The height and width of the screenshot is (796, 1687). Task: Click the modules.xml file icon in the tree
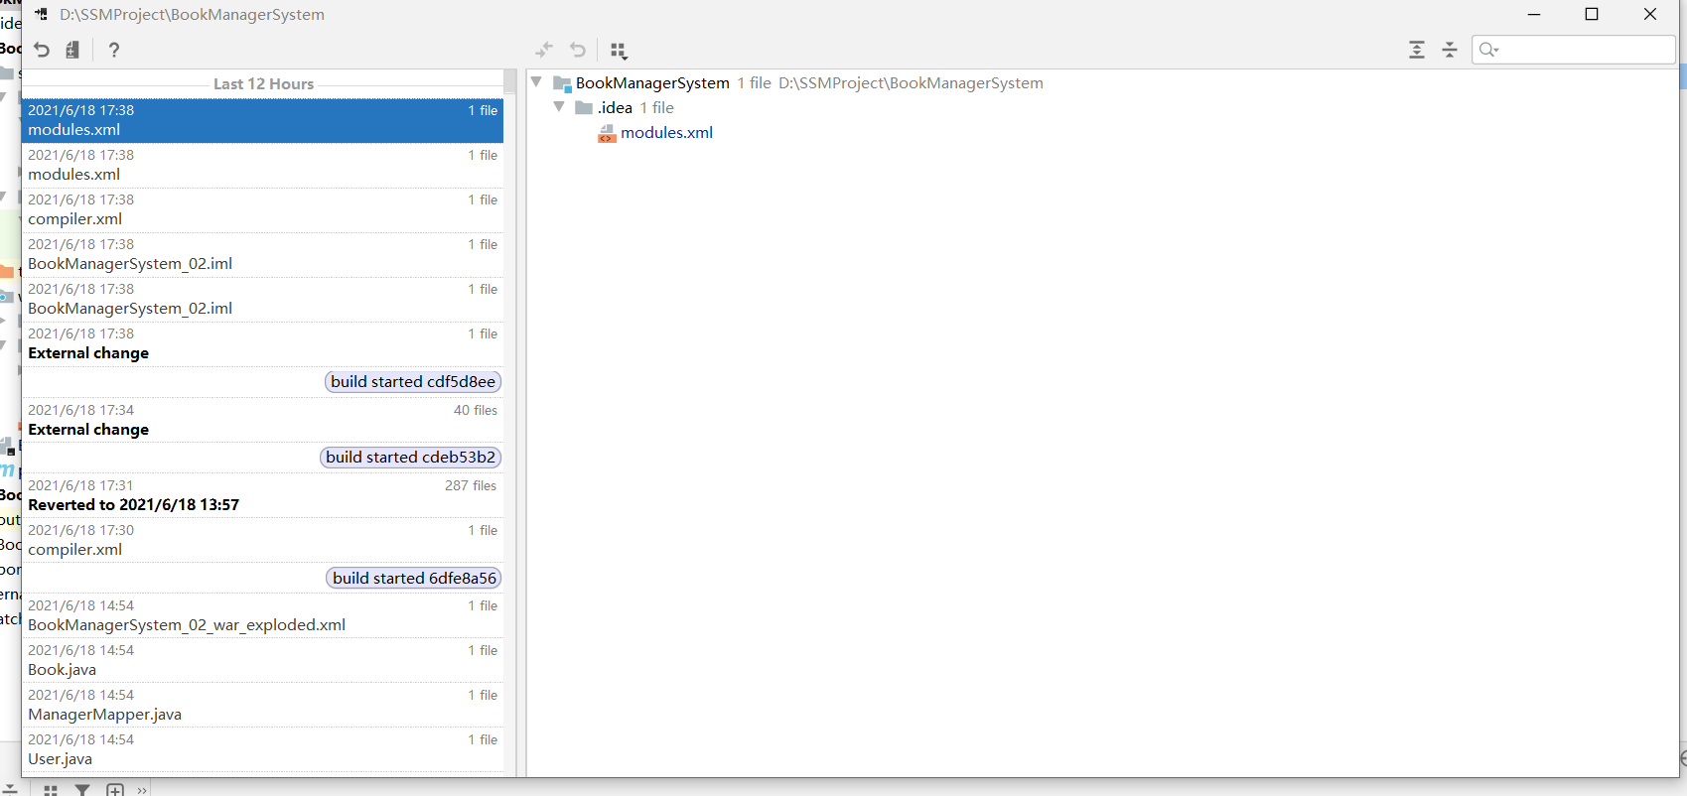click(x=607, y=133)
